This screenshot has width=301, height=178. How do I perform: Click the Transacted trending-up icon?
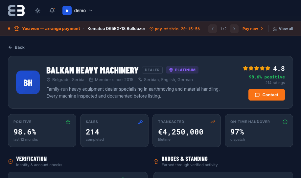213,122
